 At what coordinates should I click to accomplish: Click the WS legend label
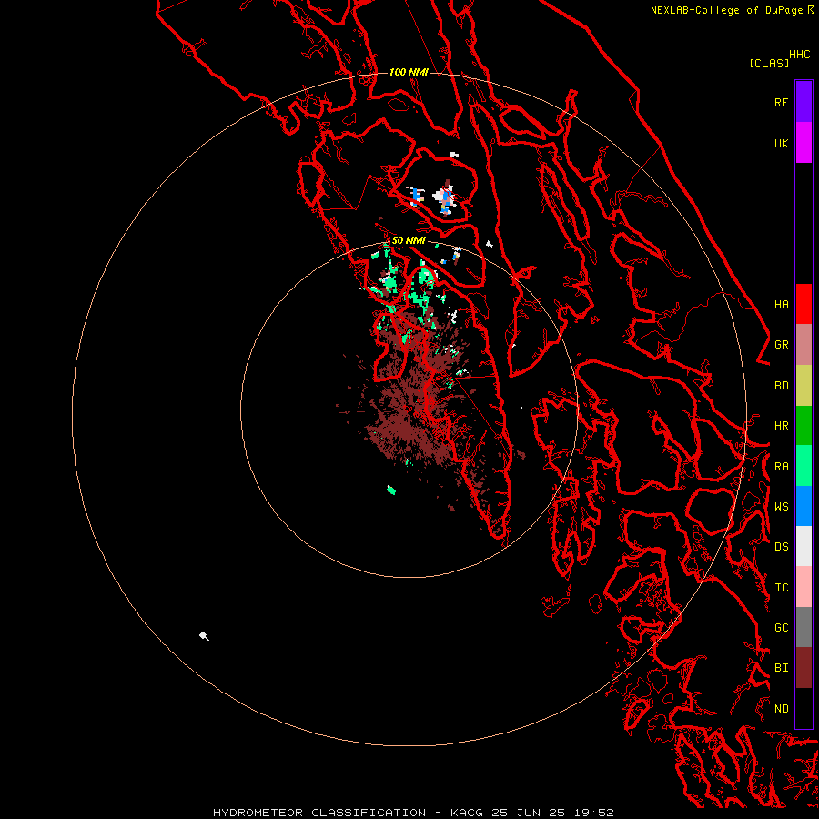pos(781,506)
